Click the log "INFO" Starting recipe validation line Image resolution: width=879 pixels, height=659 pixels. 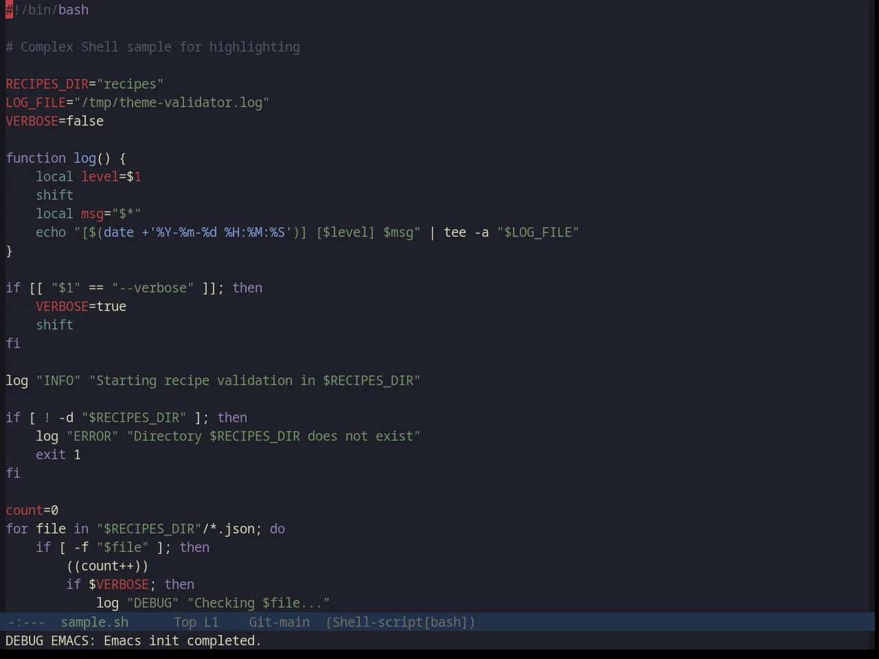213,380
